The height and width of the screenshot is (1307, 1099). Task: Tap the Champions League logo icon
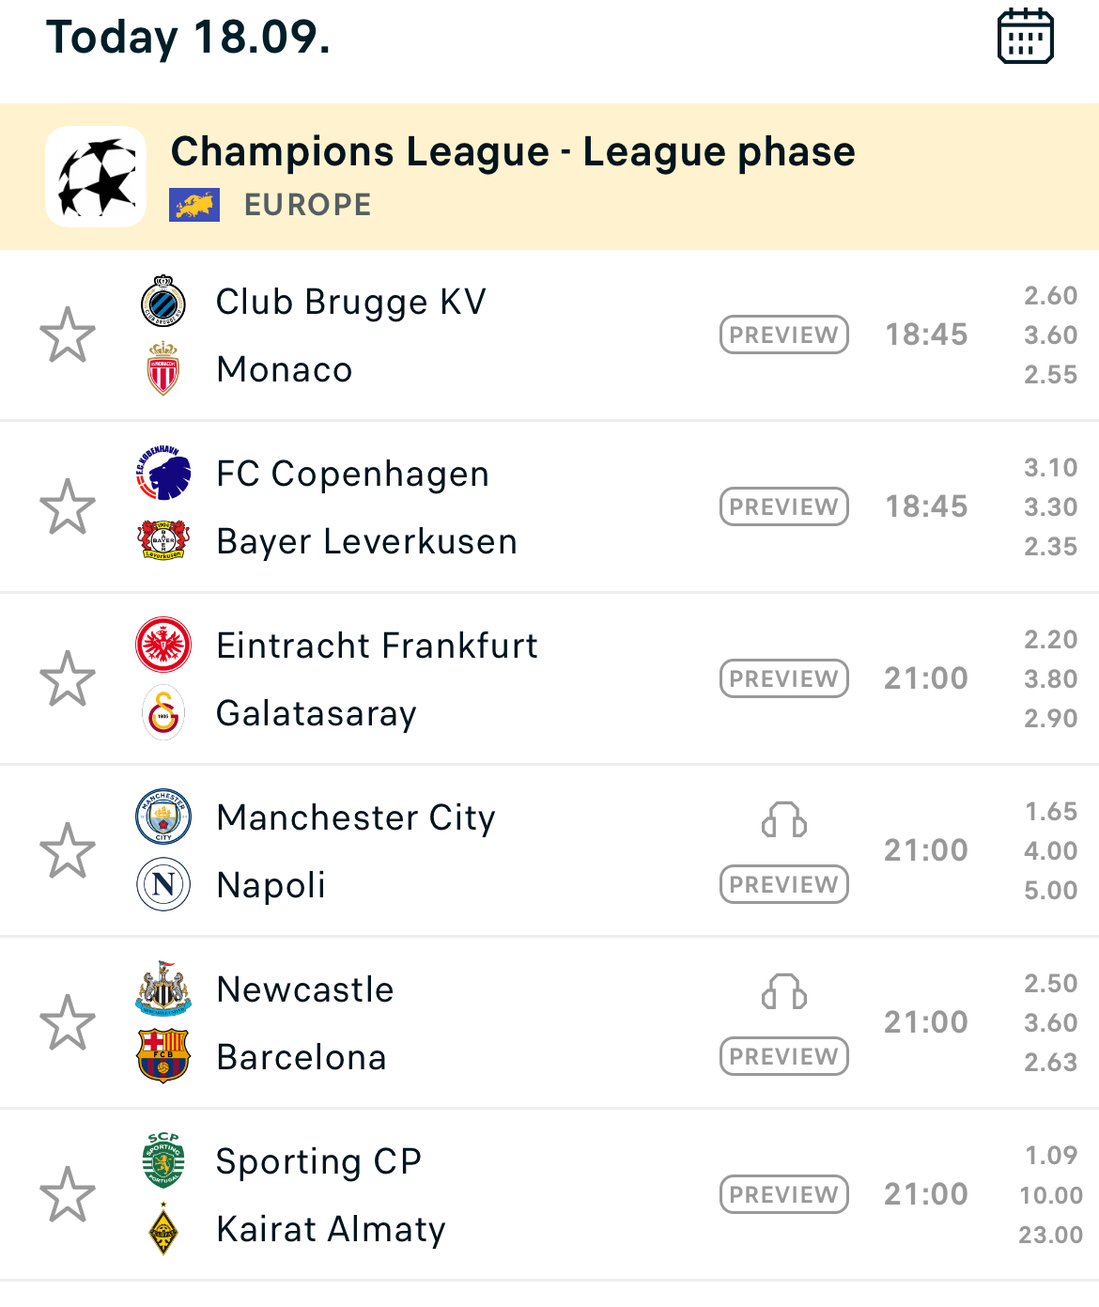pos(96,177)
